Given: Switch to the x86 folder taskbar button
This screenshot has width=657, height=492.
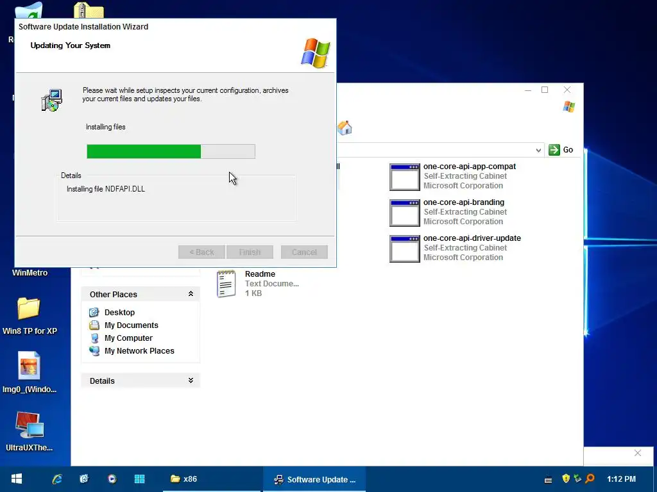Looking at the screenshot, I should (x=212, y=479).
